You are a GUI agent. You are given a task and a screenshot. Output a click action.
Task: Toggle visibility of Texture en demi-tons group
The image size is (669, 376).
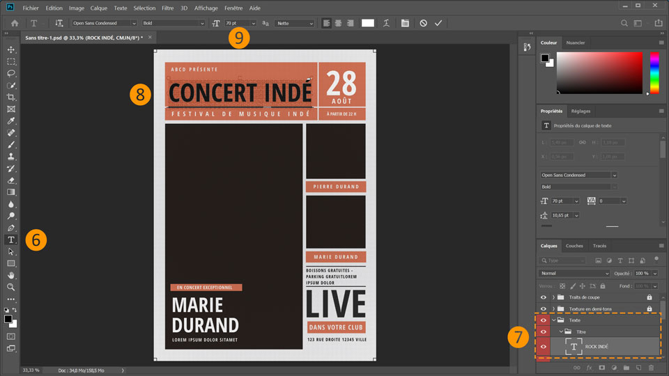pyautogui.click(x=544, y=308)
